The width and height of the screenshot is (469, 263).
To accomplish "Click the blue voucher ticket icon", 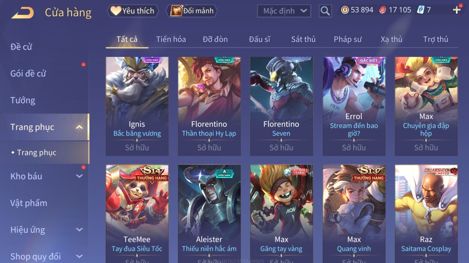I will [421, 10].
